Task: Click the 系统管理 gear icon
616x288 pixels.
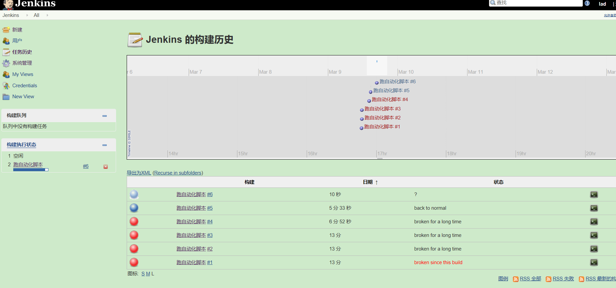Action: tap(6, 63)
